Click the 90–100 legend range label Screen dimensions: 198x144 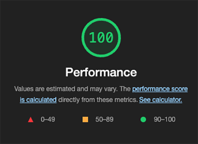(164, 120)
